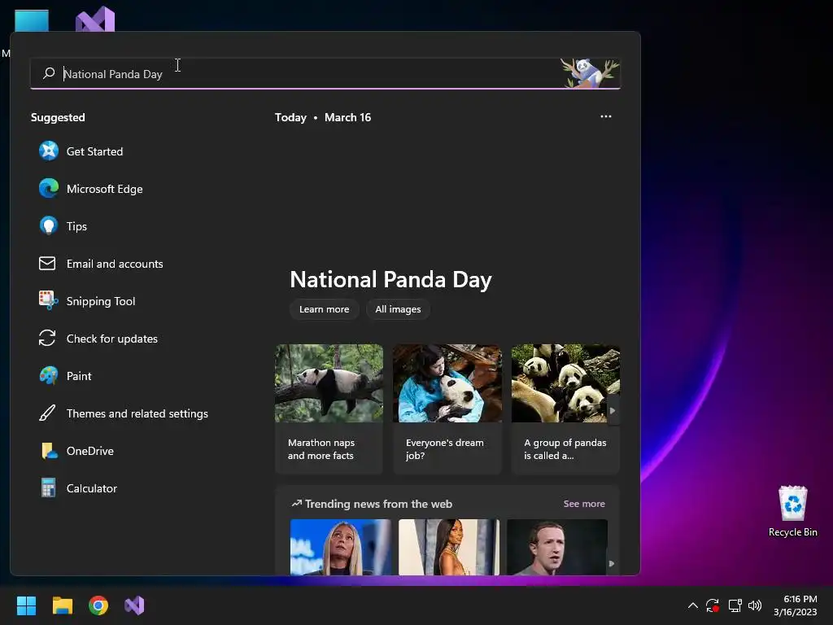Image resolution: width=833 pixels, height=625 pixels.
Task: Click the Learn more button
Action: click(324, 308)
